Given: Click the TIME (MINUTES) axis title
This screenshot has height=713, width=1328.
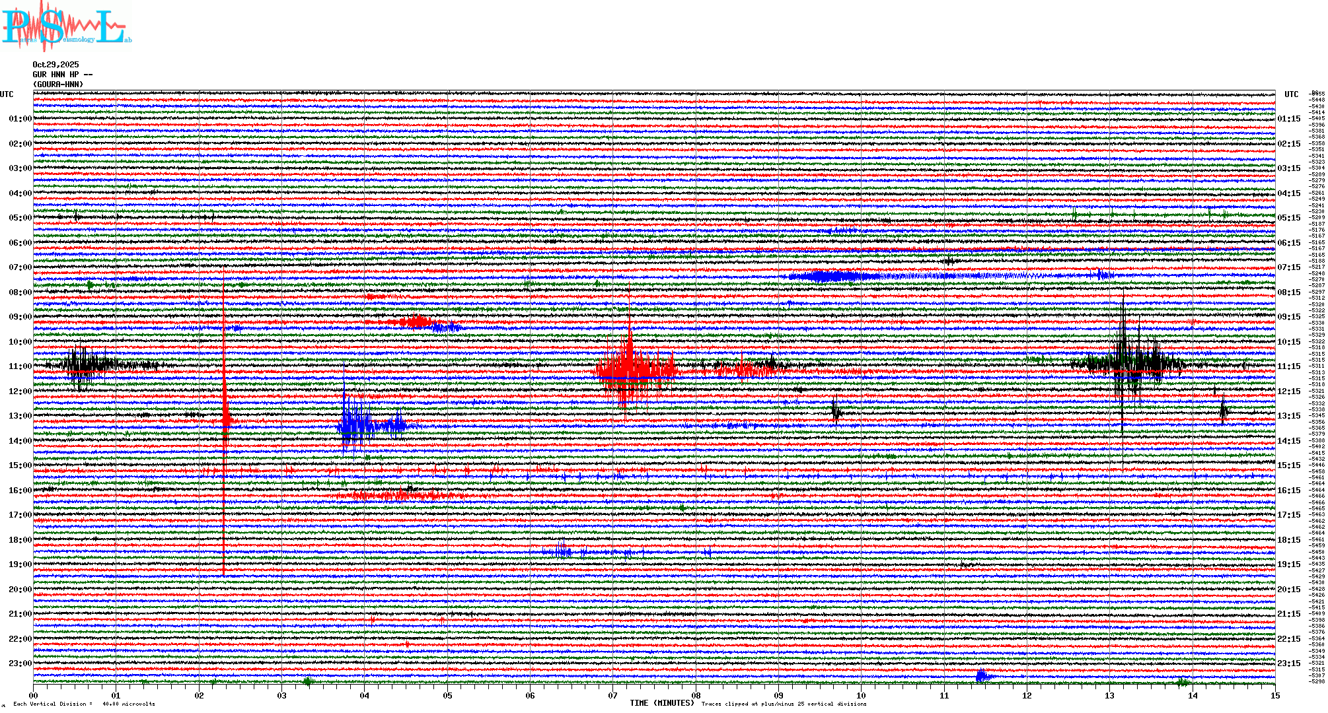Looking at the screenshot, I should [x=662, y=703].
